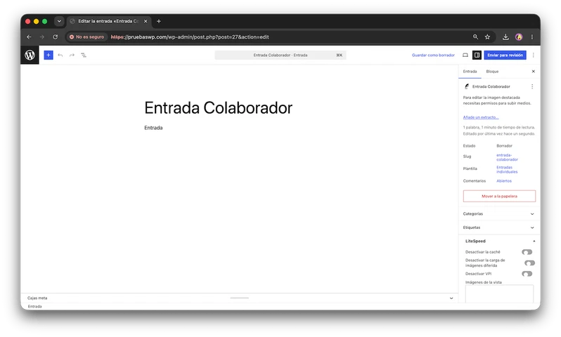Click the Entrada breadcrumb at bottom
The image size is (561, 337).
pos(34,307)
